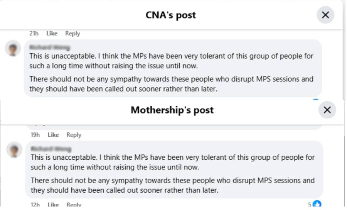This screenshot has height=210, width=347.
Task: Like the Mothership comment posted 12h ago
Action: [x=53, y=205]
